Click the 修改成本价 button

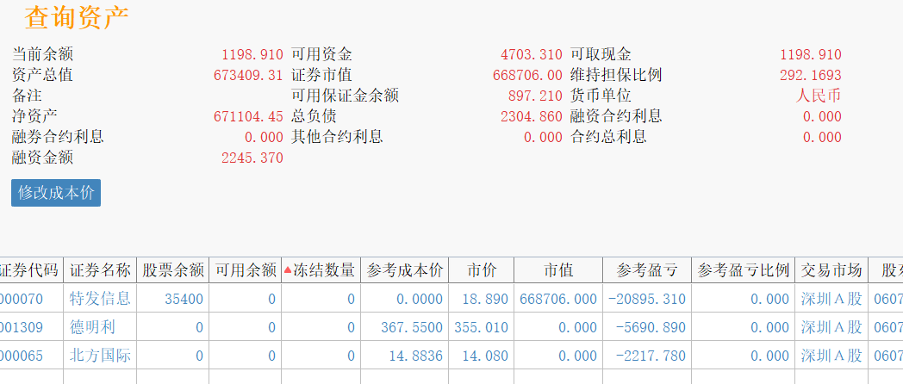pos(56,193)
